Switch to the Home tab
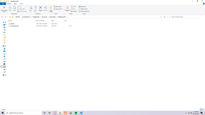 point(9,4)
